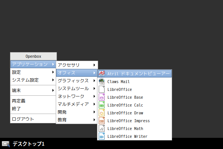223x149 pixels.
Task: Open the システム設定 menu entry
Action: (33, 80)
